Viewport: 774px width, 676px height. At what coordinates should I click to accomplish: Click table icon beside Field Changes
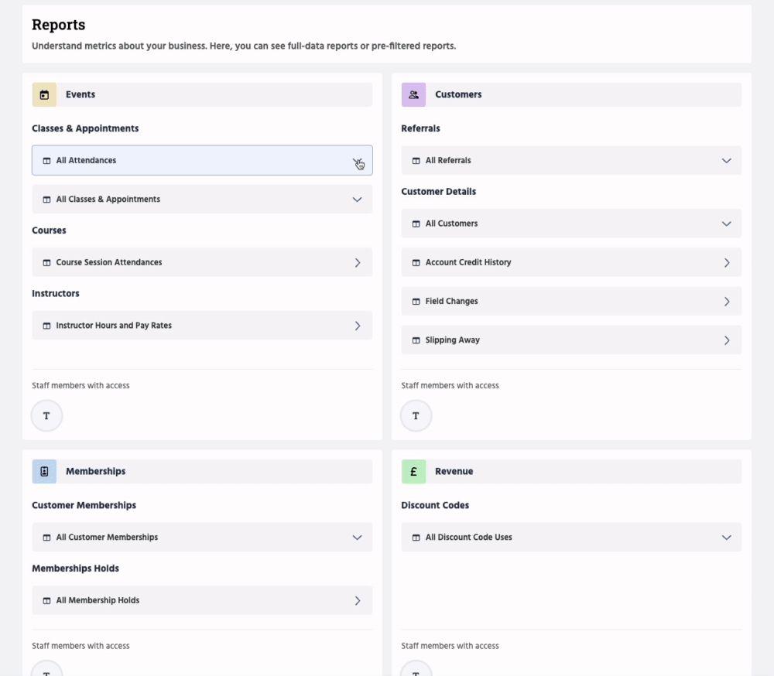pos(416,302)
